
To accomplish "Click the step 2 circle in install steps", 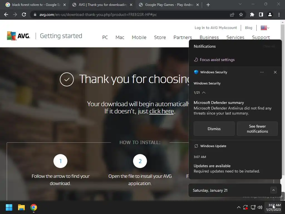I will click(x=140, y=161).
